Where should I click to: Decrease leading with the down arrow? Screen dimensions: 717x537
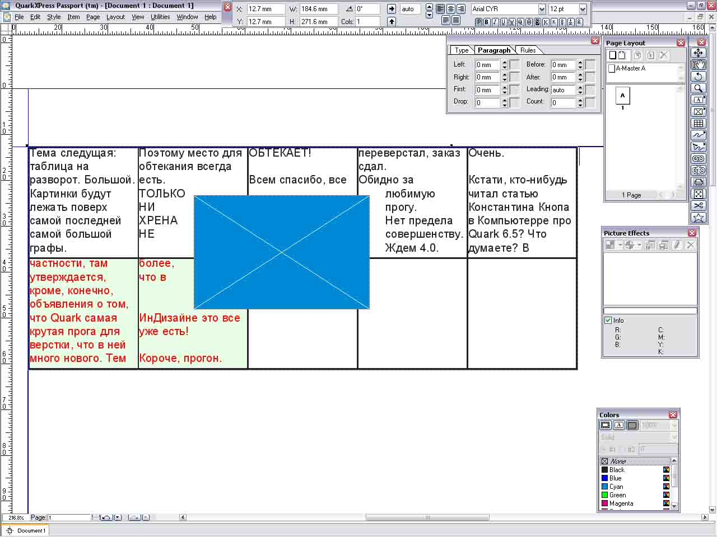click(x=429, y=15)
